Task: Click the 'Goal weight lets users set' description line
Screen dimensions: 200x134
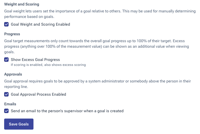Action: pyautogui.click(x=100, y=11)
